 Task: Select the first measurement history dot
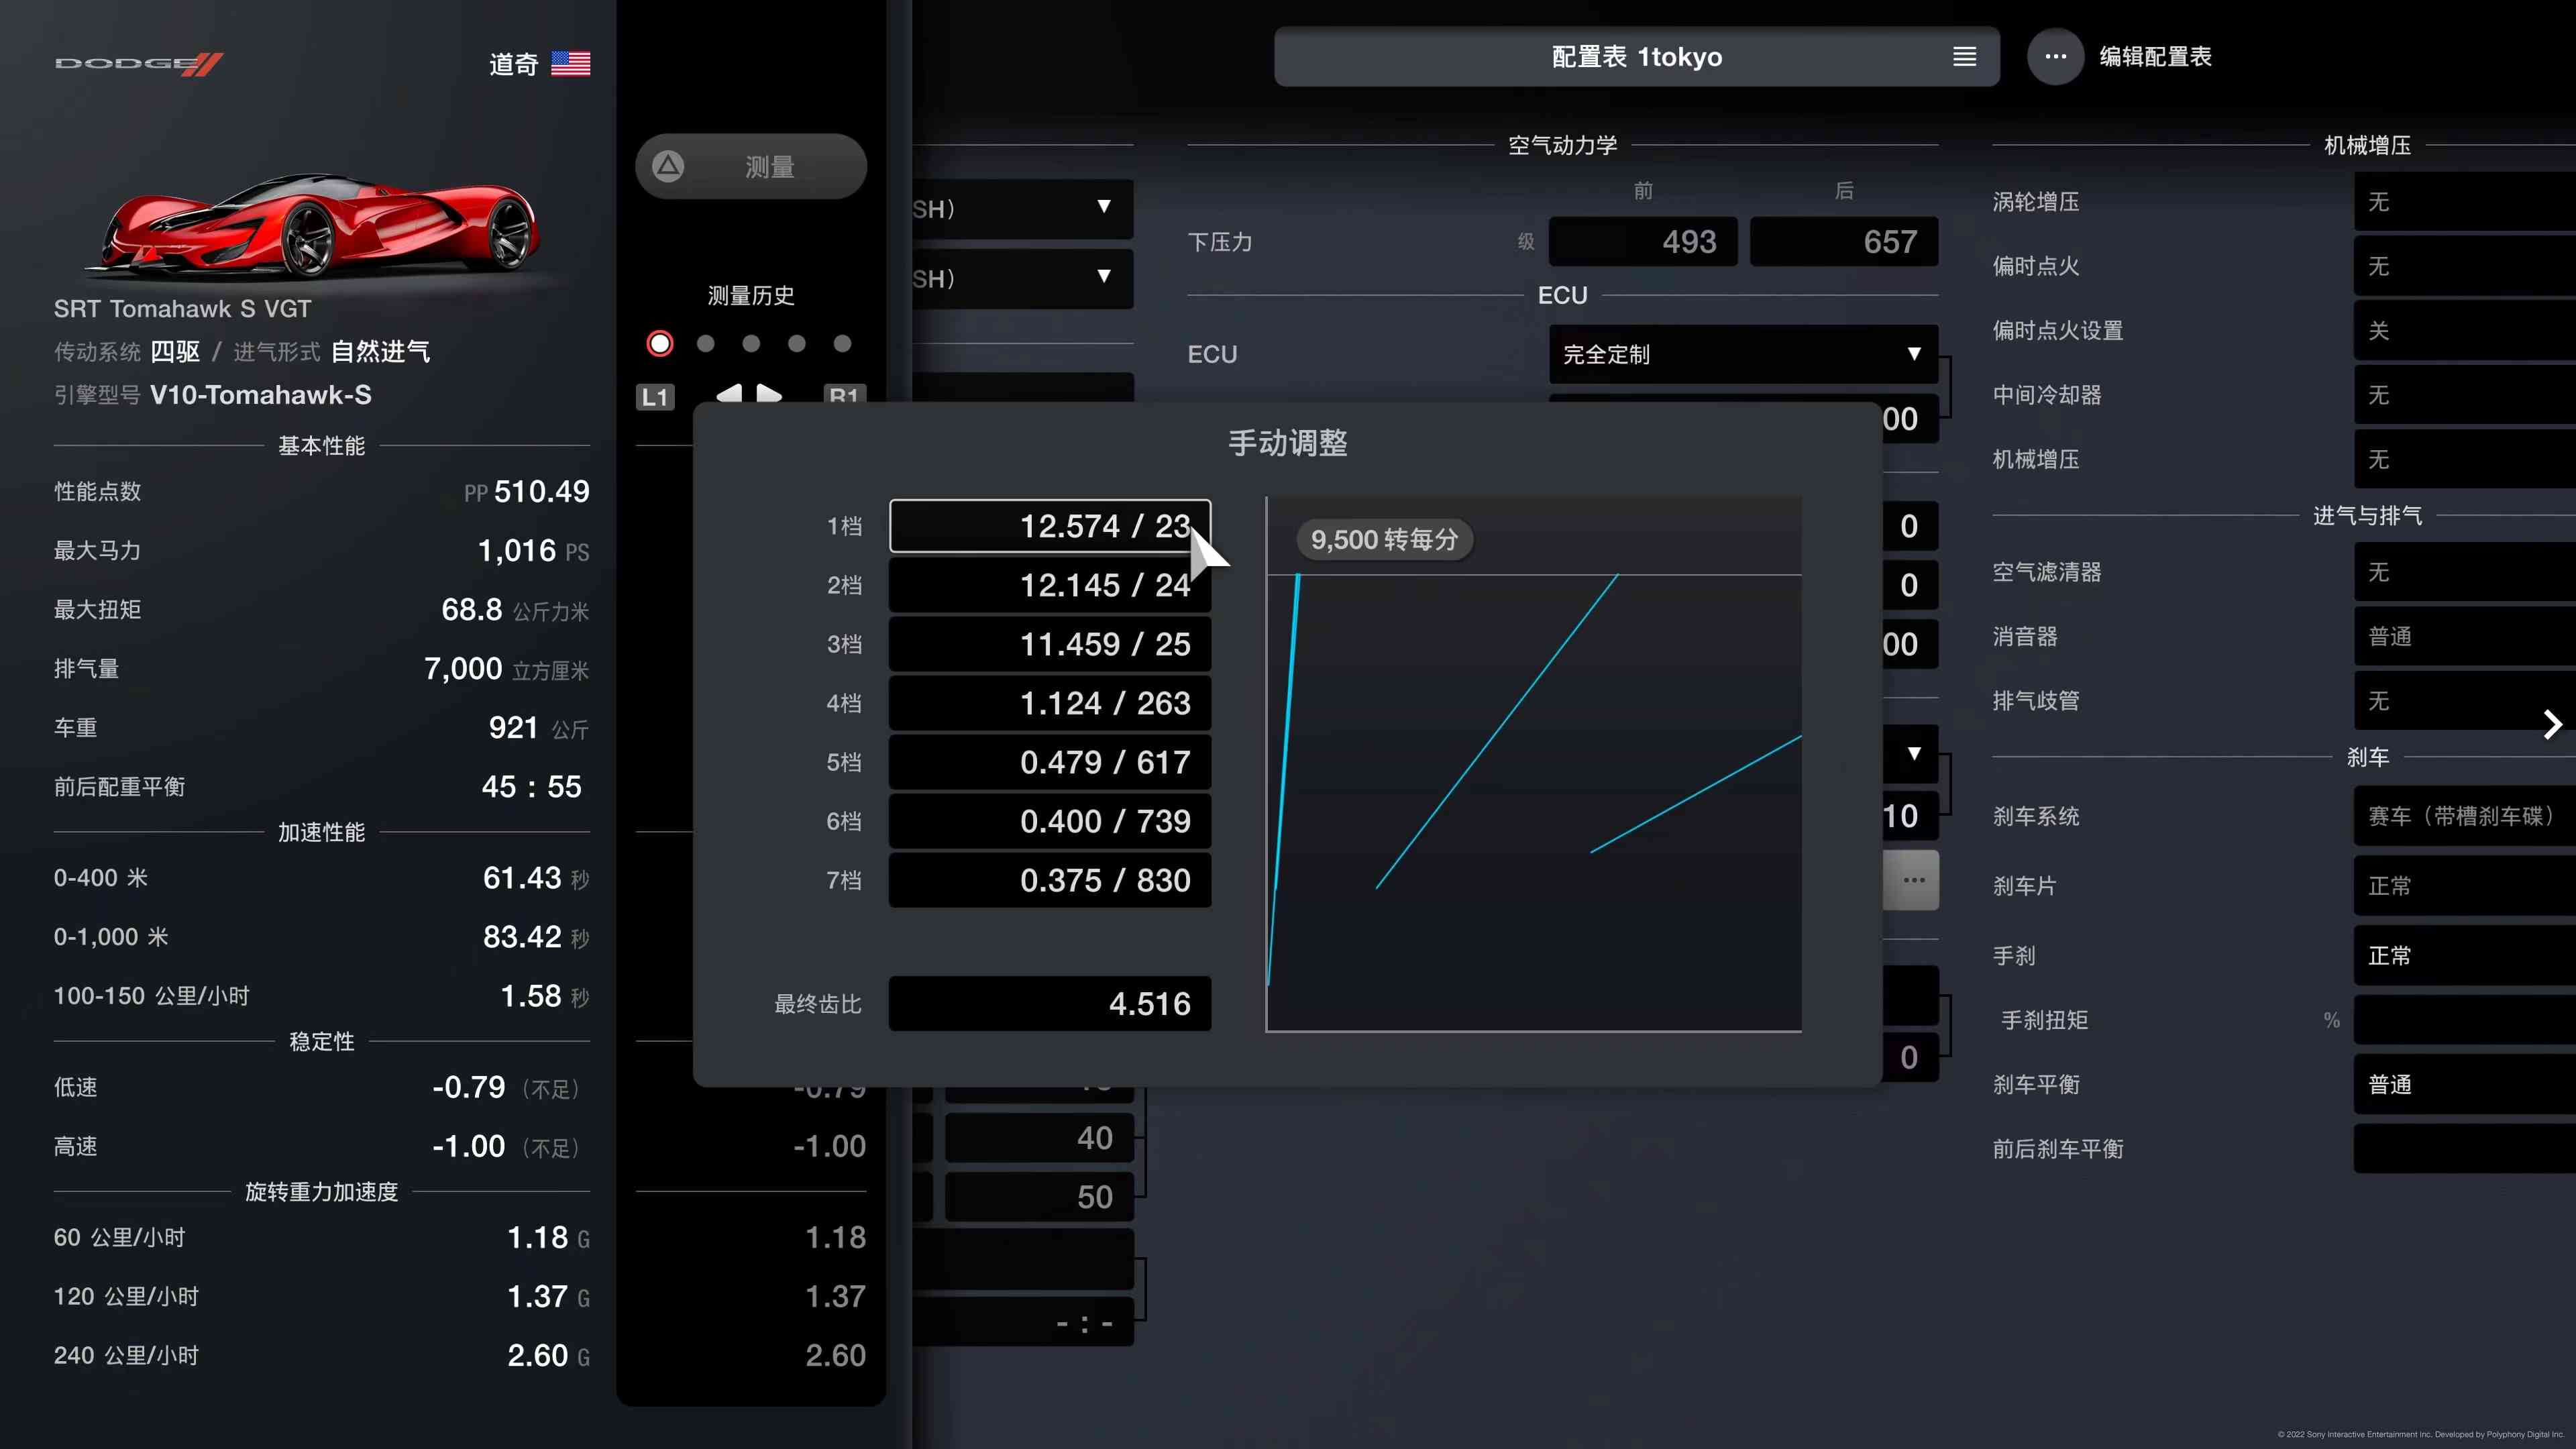click(660, 344)
